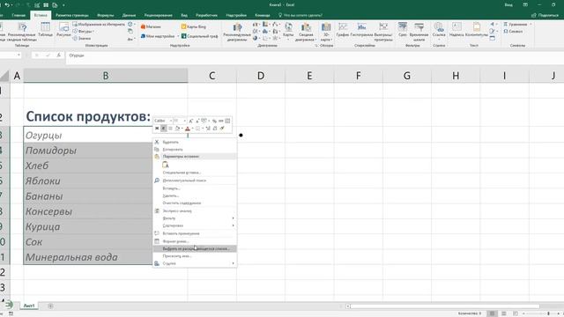Switch to the Данные tab
This screenshot has height=317, width=564.
(129, 16)
